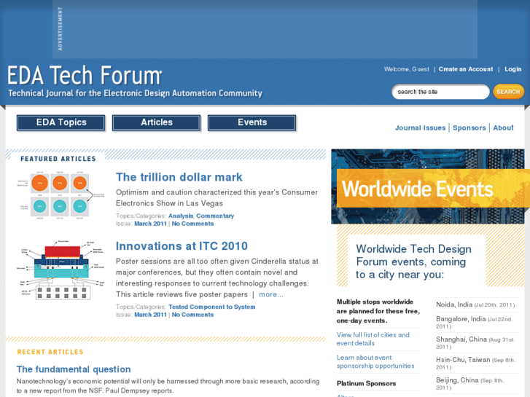Open the Create an Account link
This screenshot has height=397, width=530.
click(466, 69)
